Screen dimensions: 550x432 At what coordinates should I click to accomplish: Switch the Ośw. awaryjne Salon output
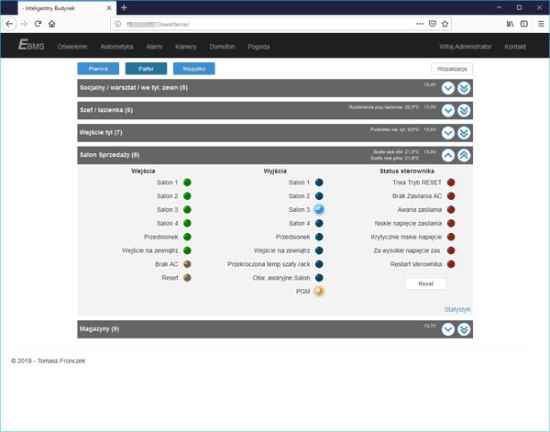(x=319, y=278)
